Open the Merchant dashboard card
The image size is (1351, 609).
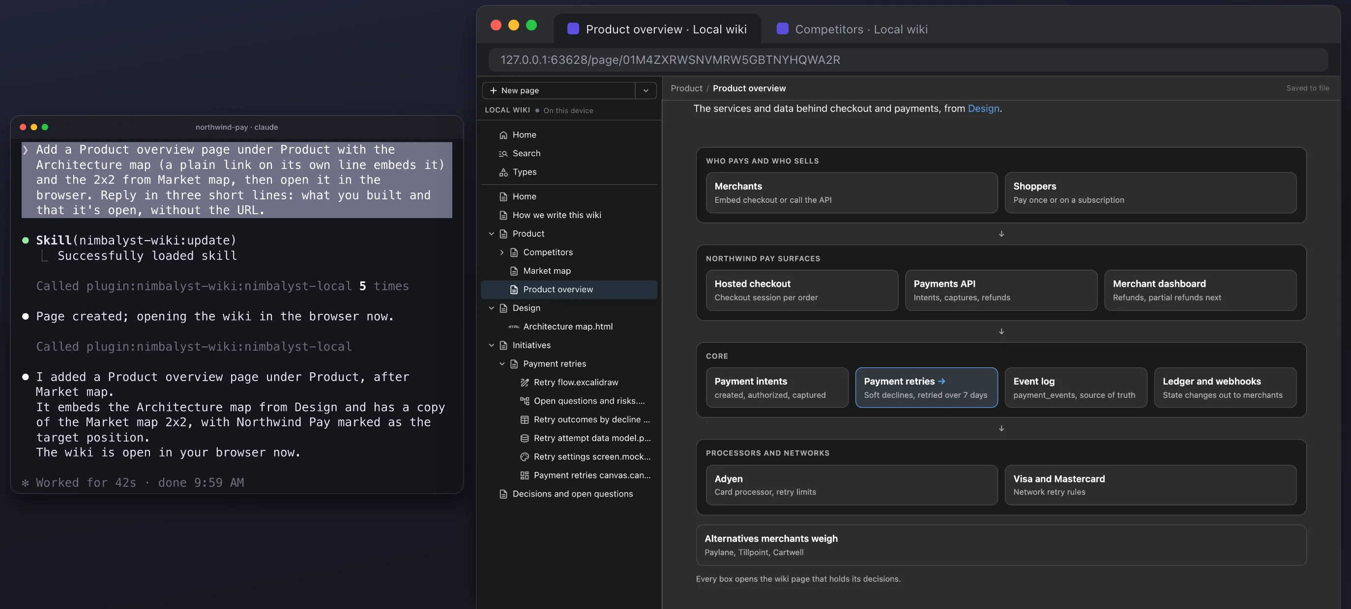[x=1200, y=290]
